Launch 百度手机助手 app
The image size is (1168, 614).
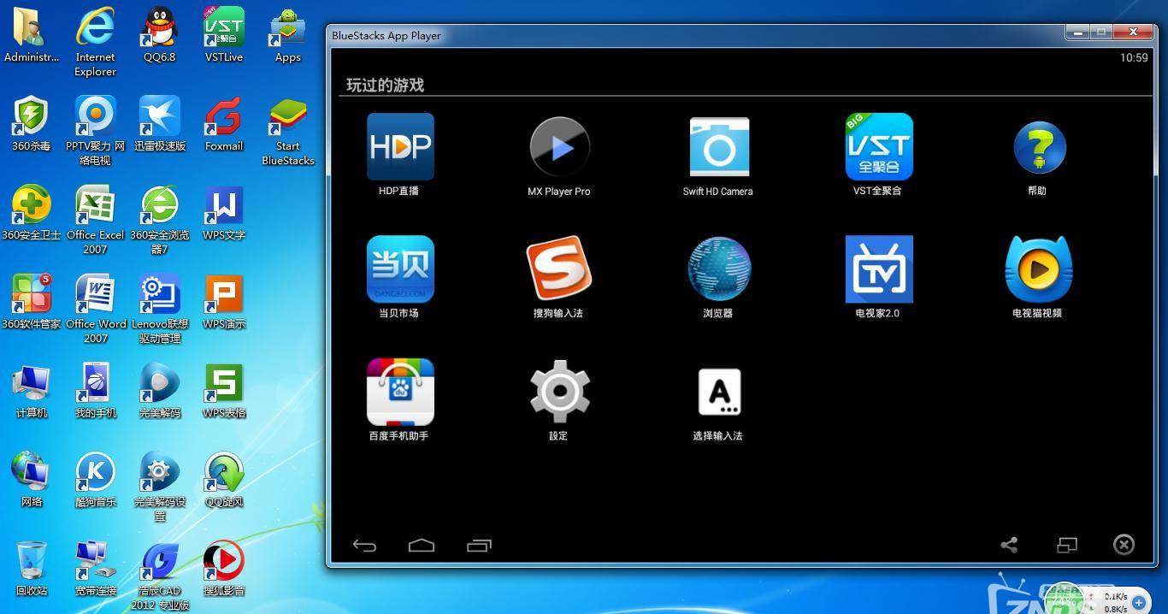coord(400,392)
